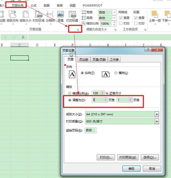The height and width of the screenshot is (178, 171).
Task: Toggle 标题 查看 checkbox
Action: tap(136, 18)
